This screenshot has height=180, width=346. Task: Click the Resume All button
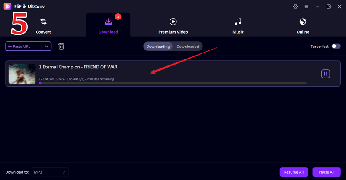(294, 172)
